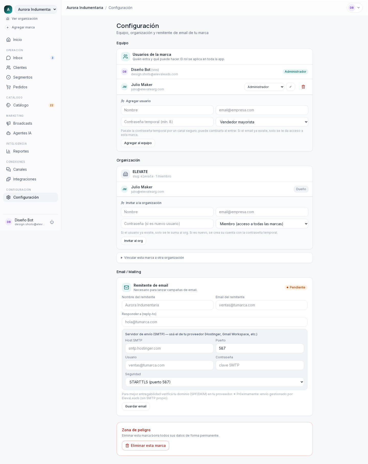Open the DB user menu in top bar

(355, 8)
